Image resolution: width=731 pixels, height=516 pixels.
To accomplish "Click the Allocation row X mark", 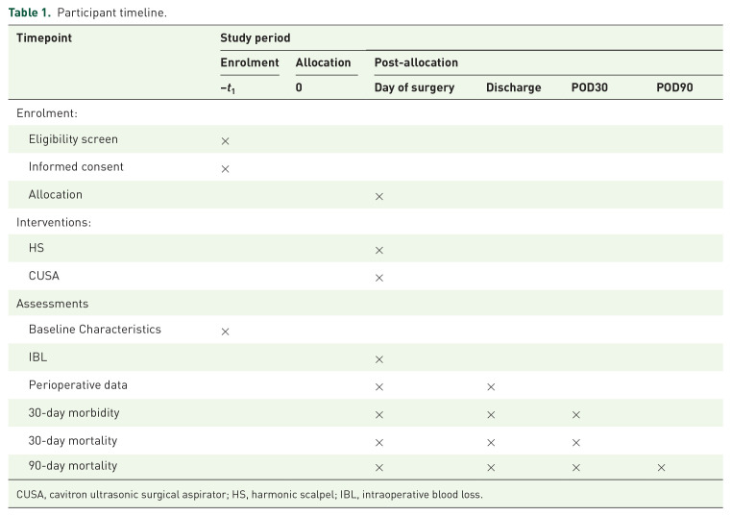I will pos(379,196).
